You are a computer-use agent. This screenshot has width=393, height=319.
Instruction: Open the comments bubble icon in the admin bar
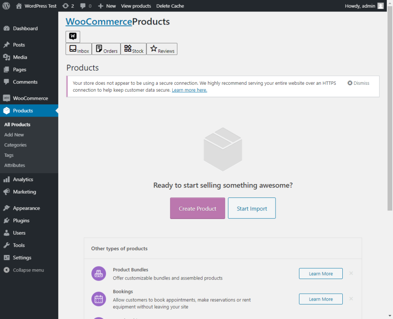pos(86,6)
